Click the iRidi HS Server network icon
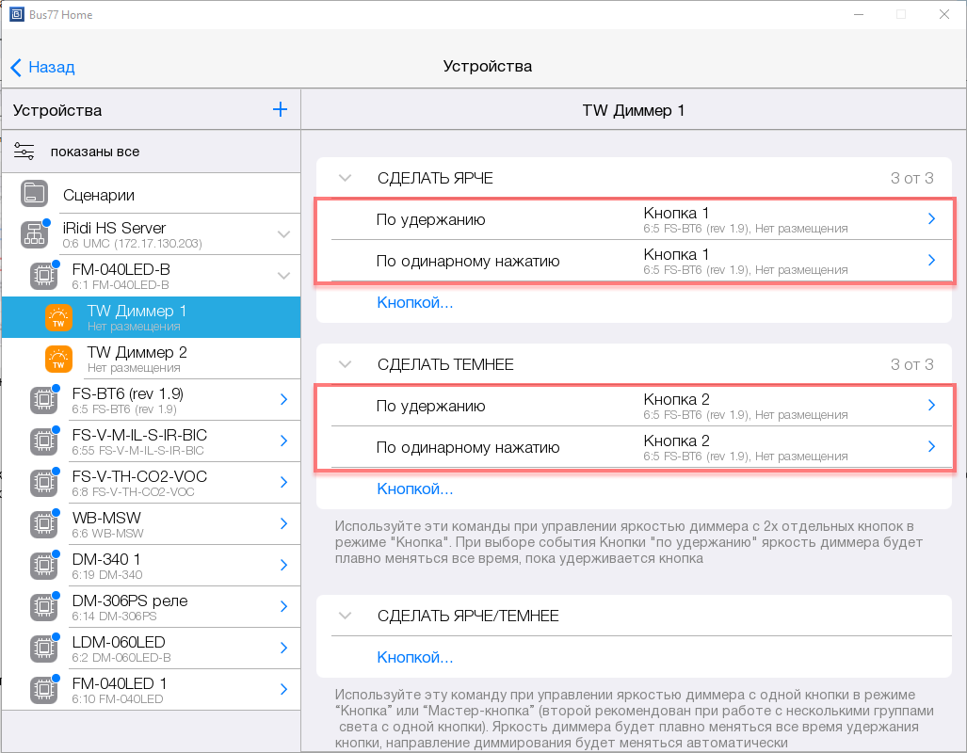The height and width of the screenshot is (753, 967). [x=35, y=234]
